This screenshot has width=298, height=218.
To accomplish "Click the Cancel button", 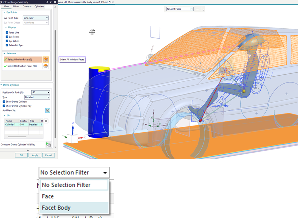I will pyautogui.click(x=48, y=155).
